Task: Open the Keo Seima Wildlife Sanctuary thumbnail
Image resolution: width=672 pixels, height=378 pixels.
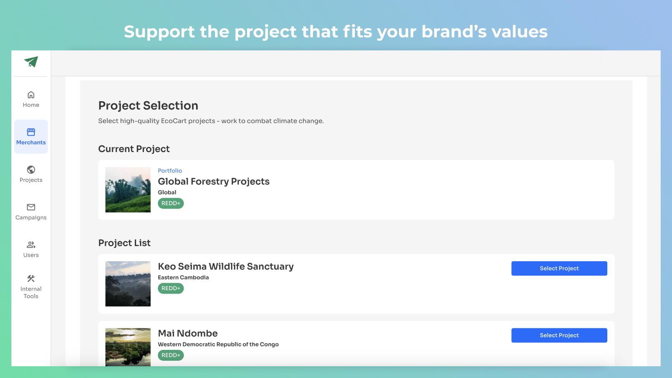Action: tap(128, 284)
